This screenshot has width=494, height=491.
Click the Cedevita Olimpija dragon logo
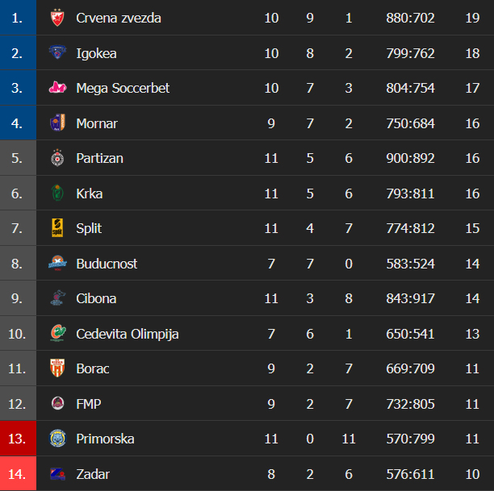click(57, 333)
